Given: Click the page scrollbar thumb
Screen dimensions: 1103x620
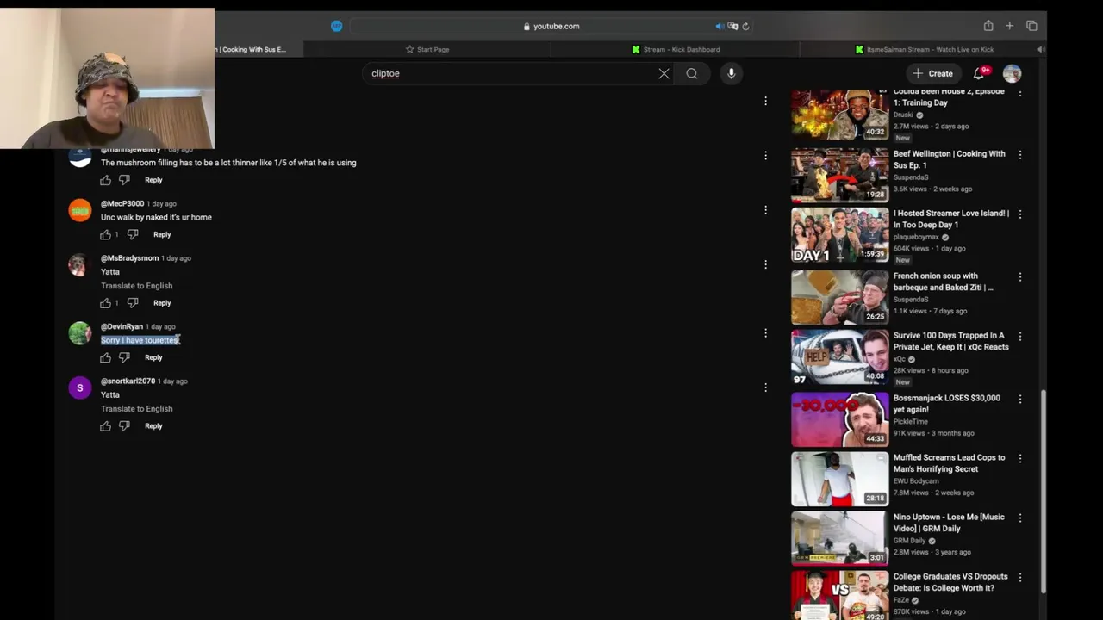Looking at the screenshot, I should pos(1042,491).
